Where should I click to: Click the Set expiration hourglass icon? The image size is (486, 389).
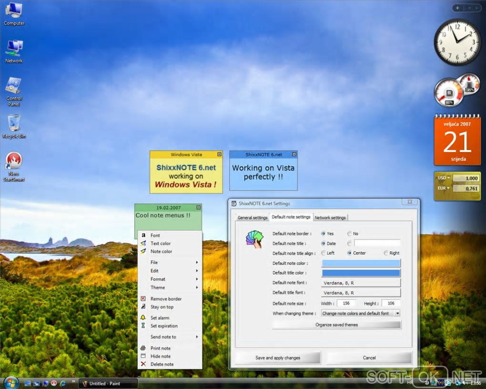pyautogui.click(x=143, y=326)
